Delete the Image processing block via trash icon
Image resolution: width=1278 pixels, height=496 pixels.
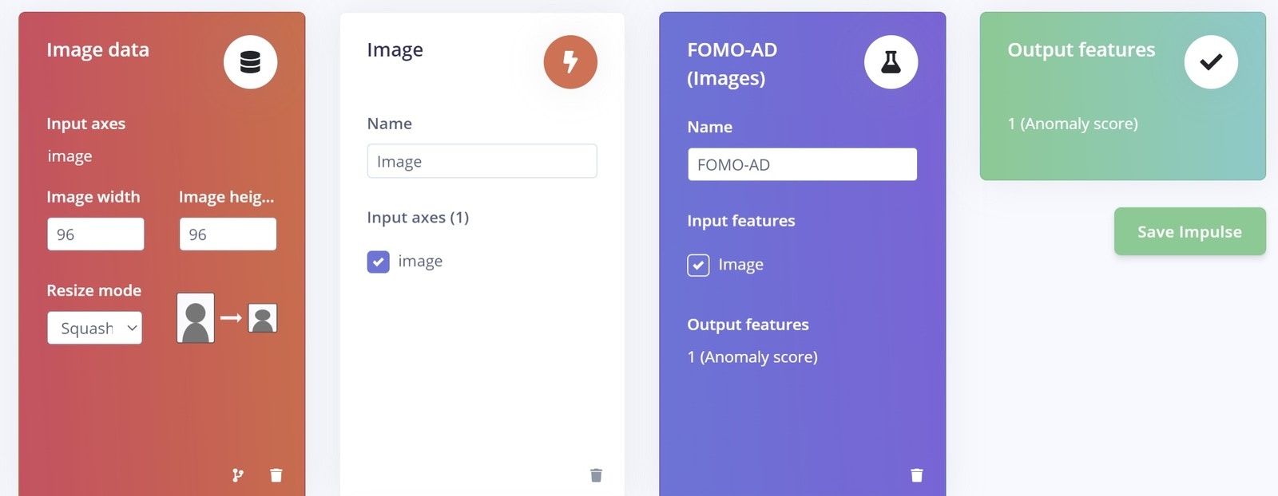point(596,475)
